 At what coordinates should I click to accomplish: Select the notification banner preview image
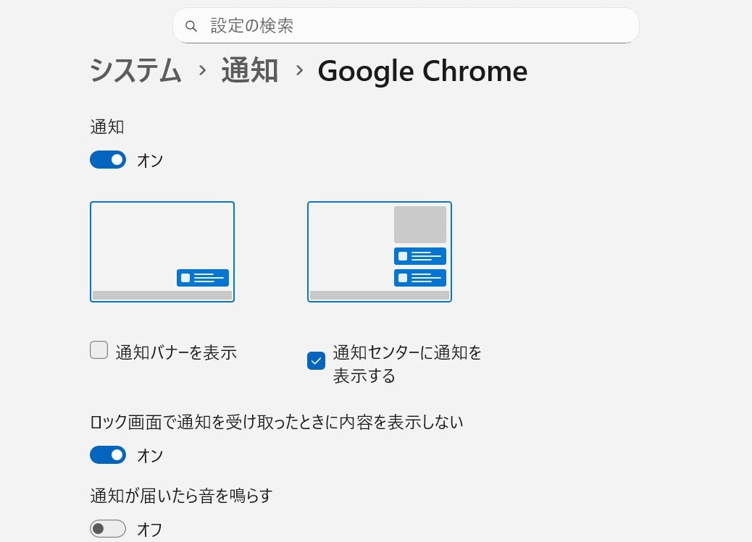click(x=162, y=252)
